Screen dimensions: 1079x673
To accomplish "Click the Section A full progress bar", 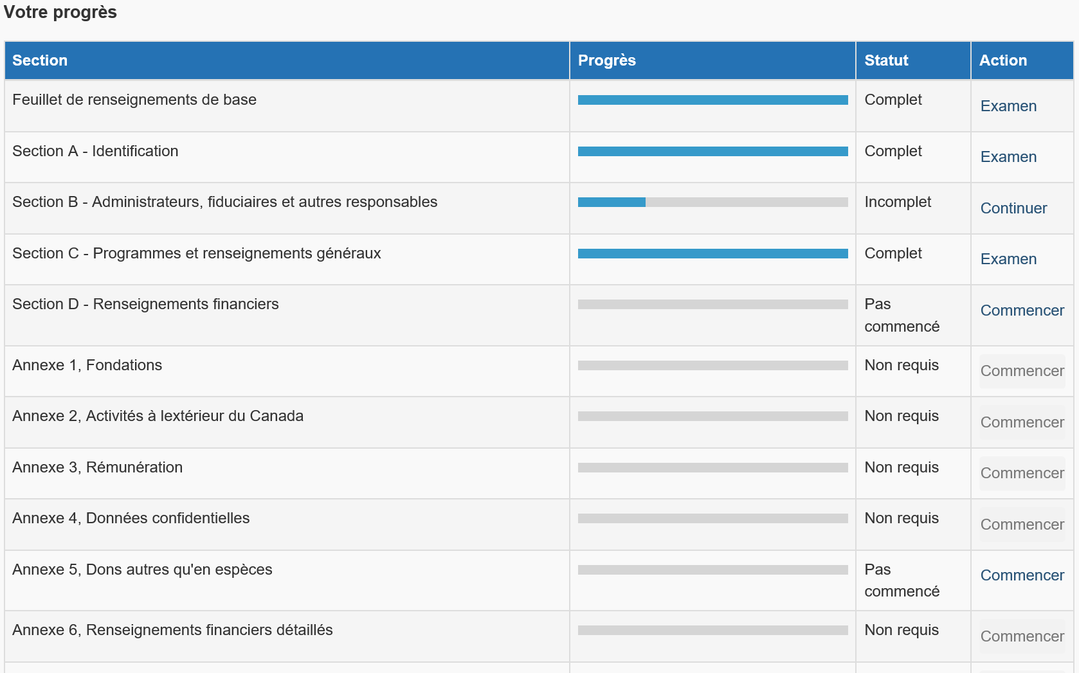I will click(x=712, y=152).
